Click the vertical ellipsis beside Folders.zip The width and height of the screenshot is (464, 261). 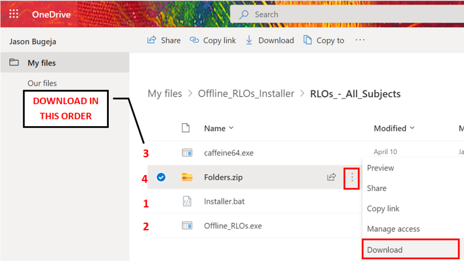point(352,177)
